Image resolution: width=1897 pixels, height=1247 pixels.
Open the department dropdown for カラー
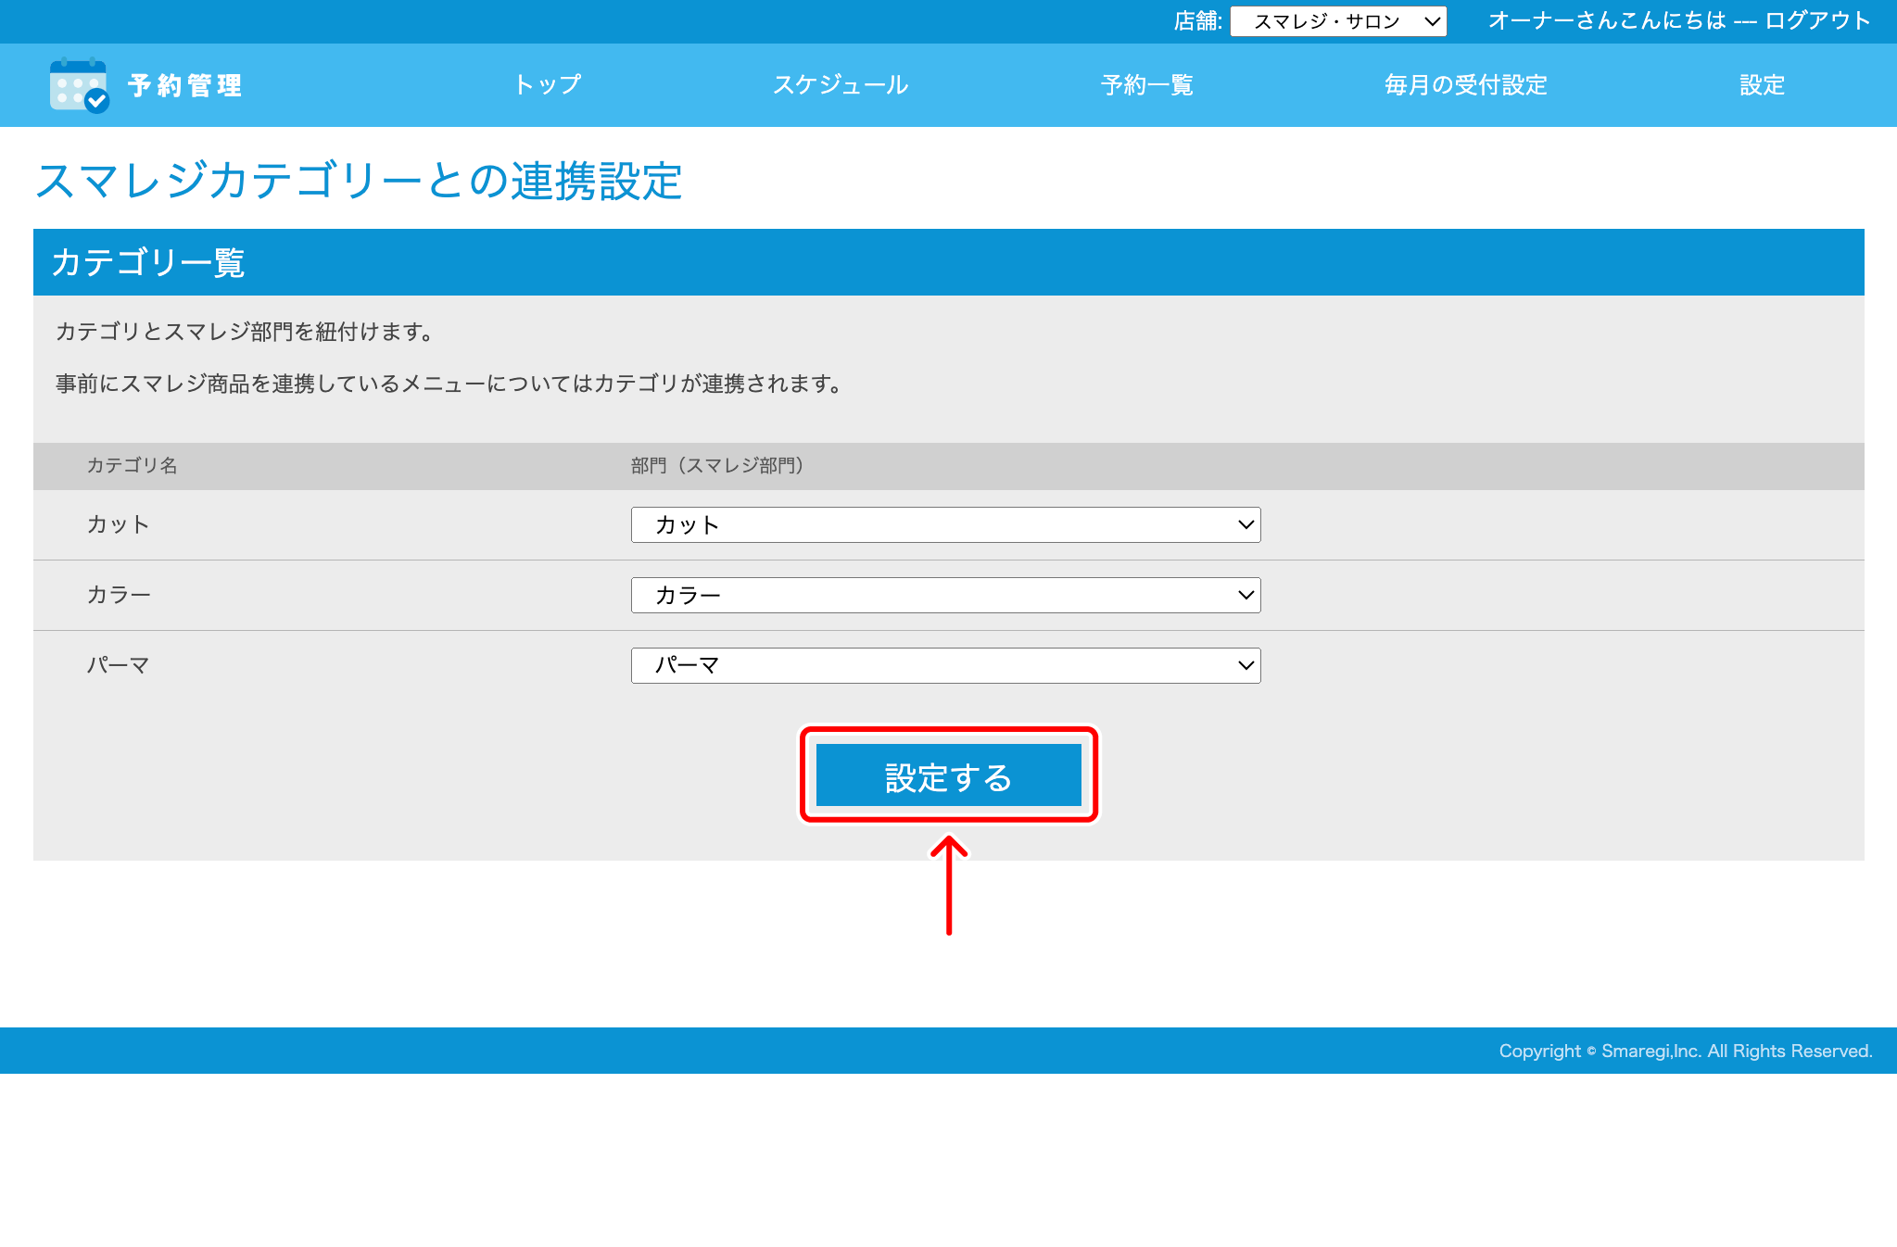point(944,595)
